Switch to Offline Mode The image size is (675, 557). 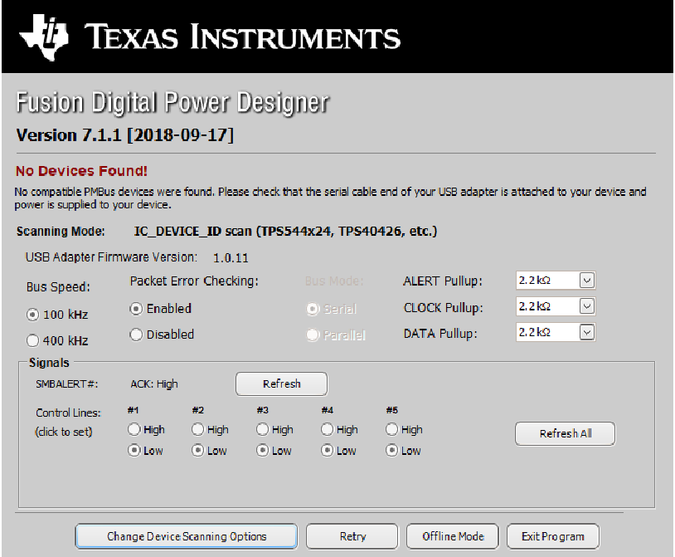pos(453,536)
